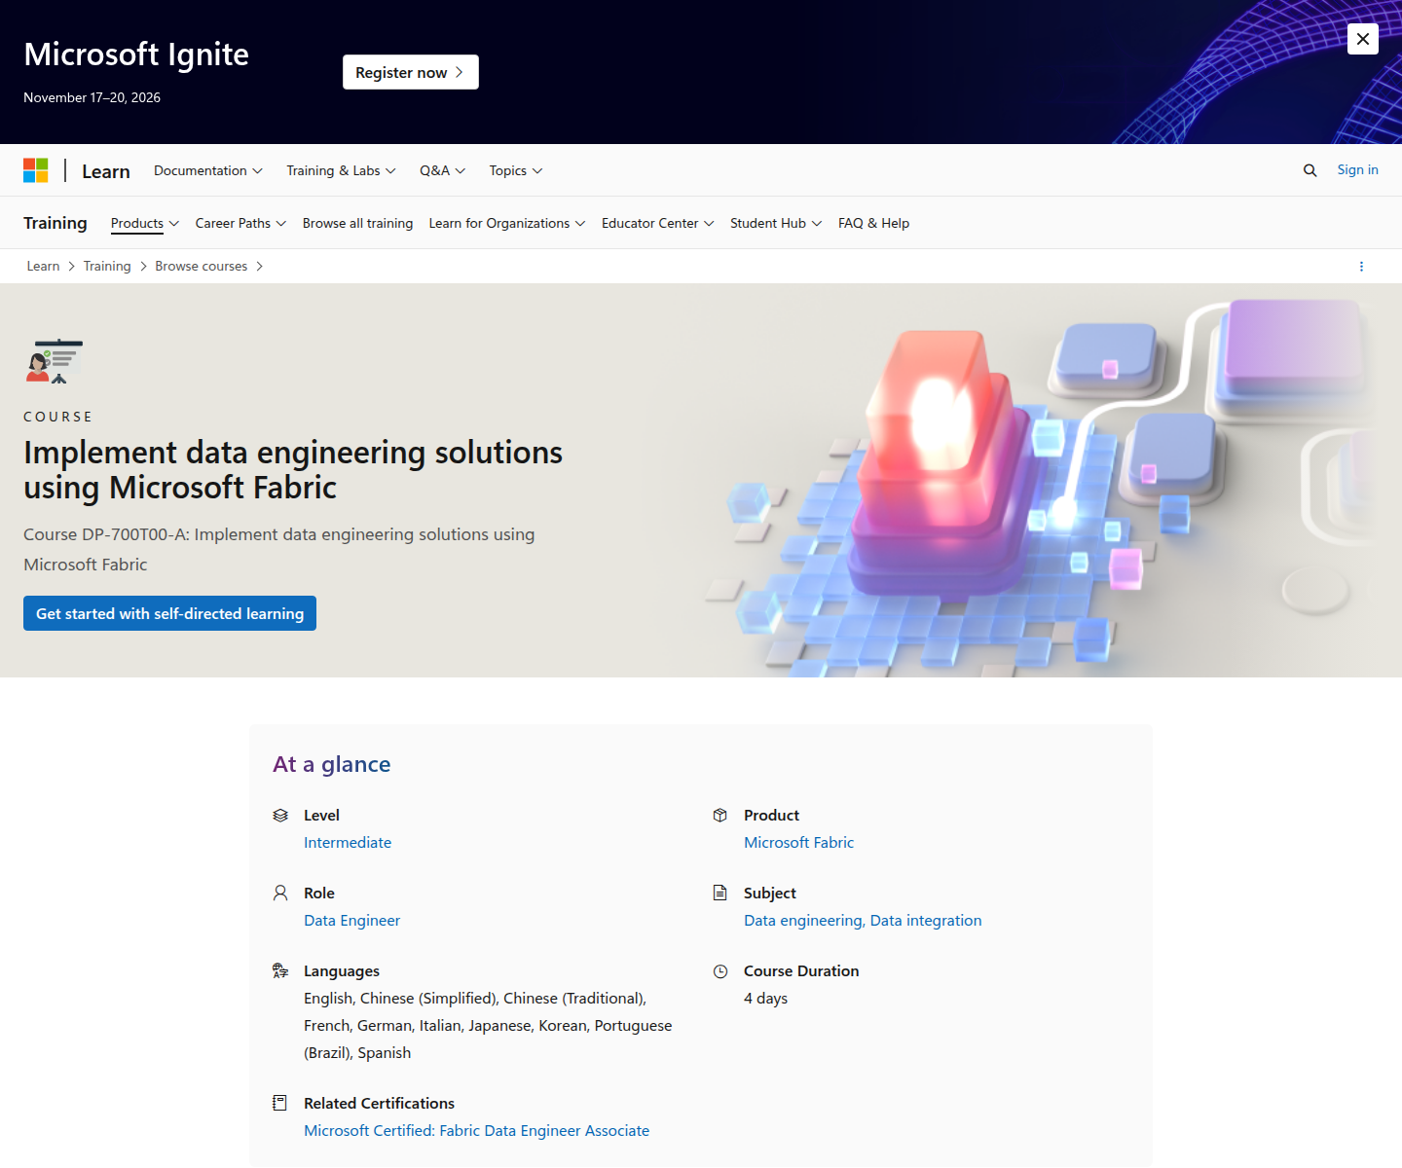Click the course instructor icon
Screen dimensions: 1402x1168
pyautogui.click(x=55, y=361)
